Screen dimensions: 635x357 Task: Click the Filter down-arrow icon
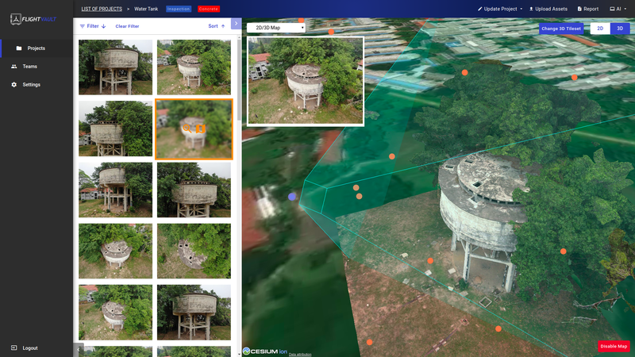[x=104, y=26]
